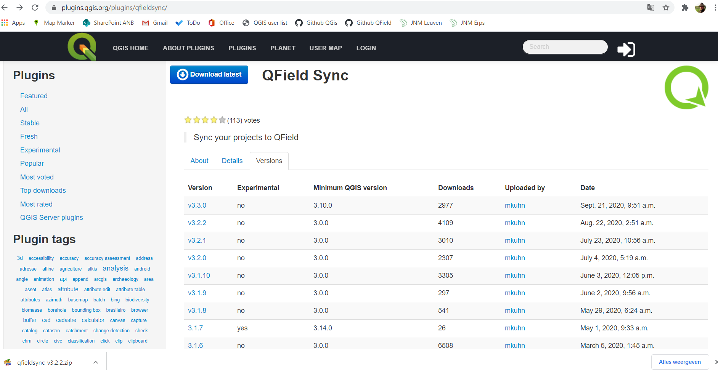Click the QGIS logo in the site header
This screenshot has width=718, height=370.
pyautogui.click(x=82, y=46)
